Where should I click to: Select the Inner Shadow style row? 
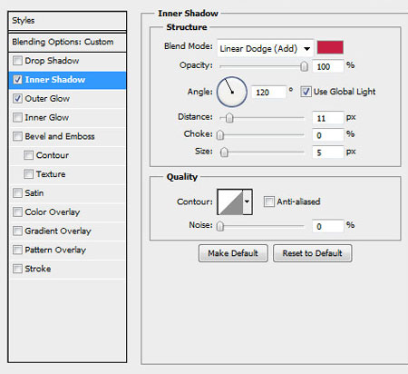tap(67, 80)
